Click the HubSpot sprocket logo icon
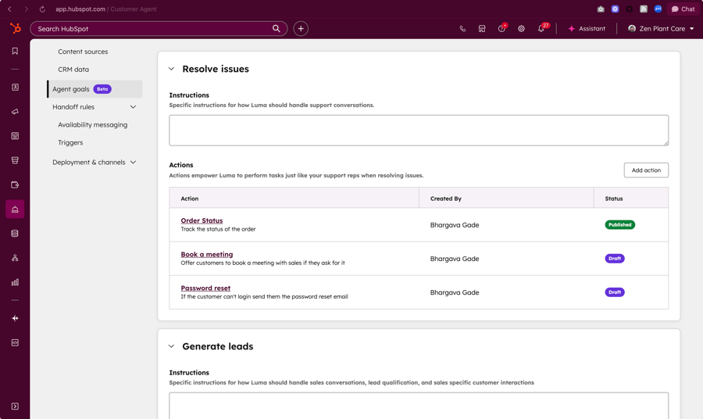Image resolution: width=703 pixels, height=419 pixels. [15, 29]
